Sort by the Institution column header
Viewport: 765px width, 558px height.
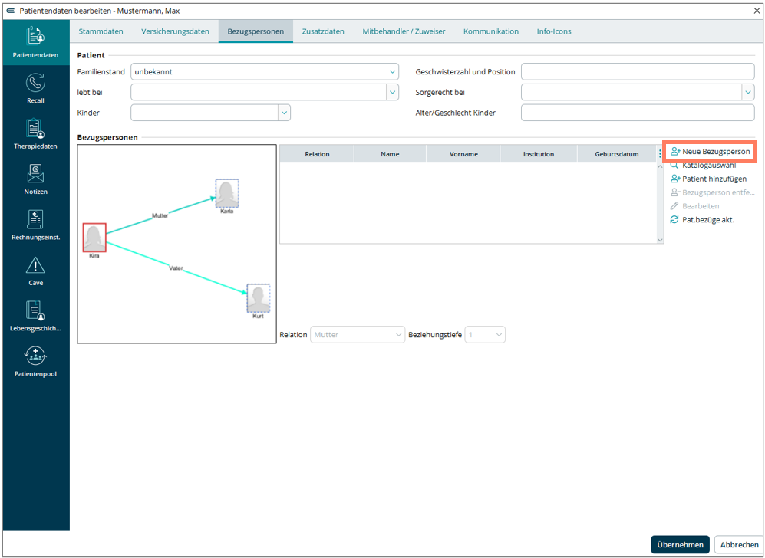pyautogui.click(x=539, y=154)
